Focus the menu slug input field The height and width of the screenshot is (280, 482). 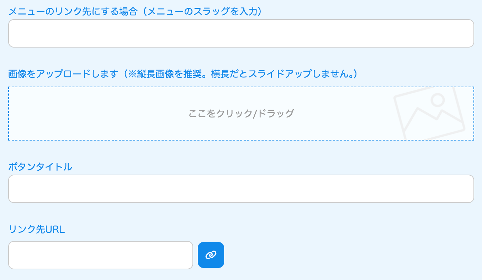point(241,33)
